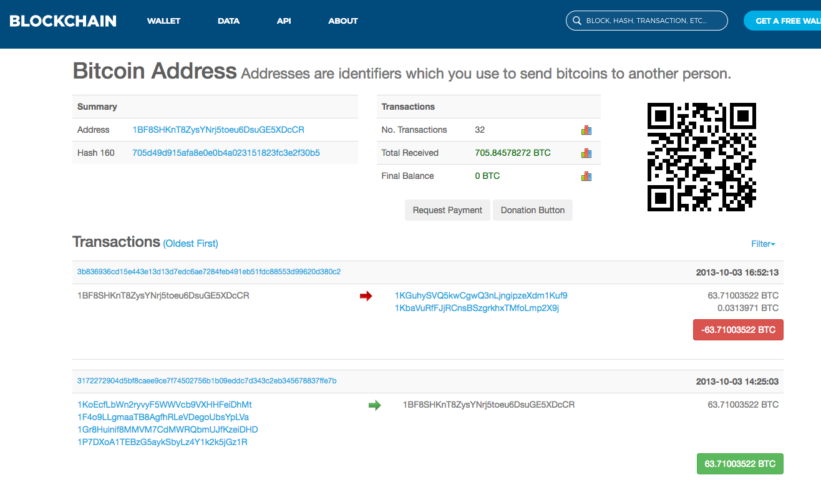
Task: Click the red outgoing transaction arrow
Action: [366, 296]
